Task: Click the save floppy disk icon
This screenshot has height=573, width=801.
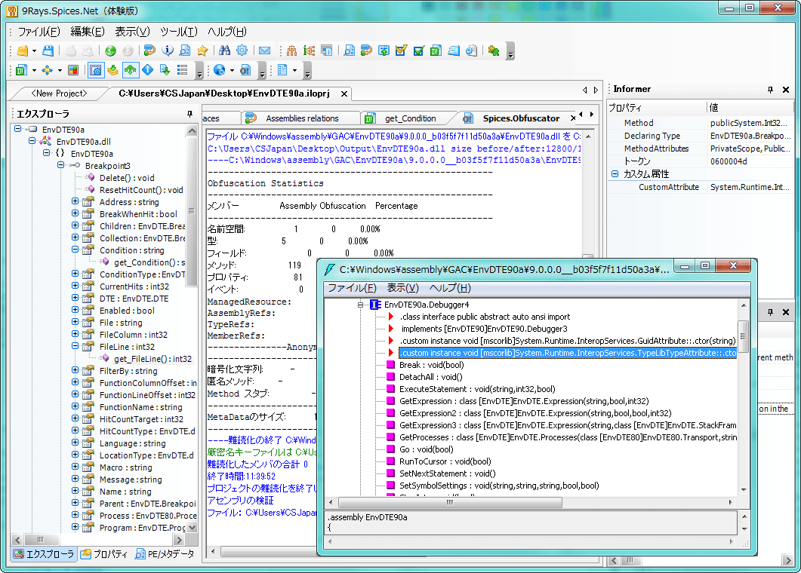Action: (48, 51)
